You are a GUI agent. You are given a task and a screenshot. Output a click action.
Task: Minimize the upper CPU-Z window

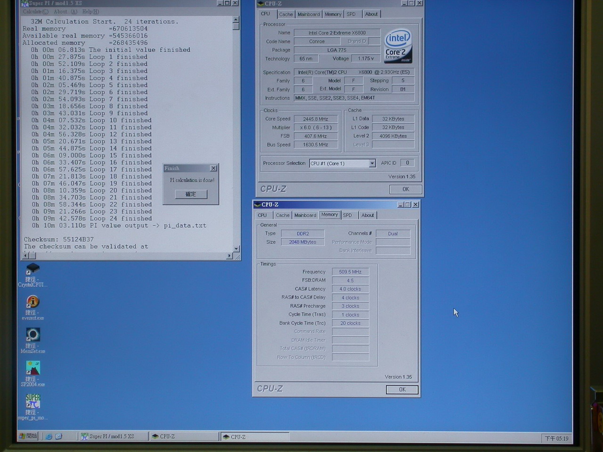click(x=404, y=3)
